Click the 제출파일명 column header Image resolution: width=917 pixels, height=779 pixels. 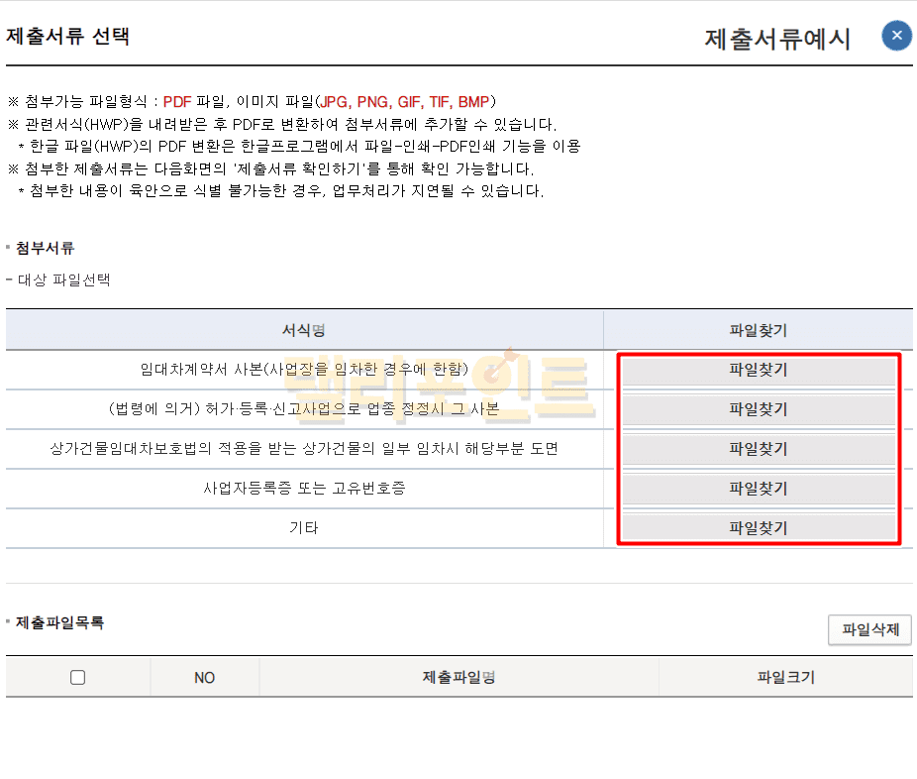458,678
